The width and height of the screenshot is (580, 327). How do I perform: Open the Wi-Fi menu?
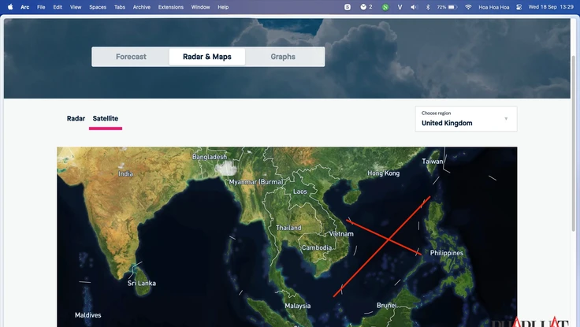(x=468, y=7)
